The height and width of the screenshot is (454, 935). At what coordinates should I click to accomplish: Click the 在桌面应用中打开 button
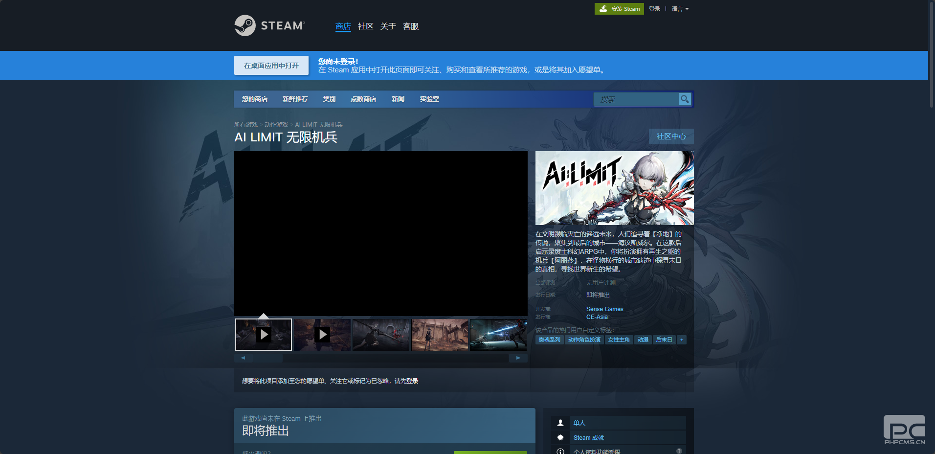click(x=271, y=66)
